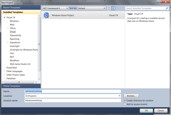
Task: Expand the Other Project Types node
Action: 4,75
